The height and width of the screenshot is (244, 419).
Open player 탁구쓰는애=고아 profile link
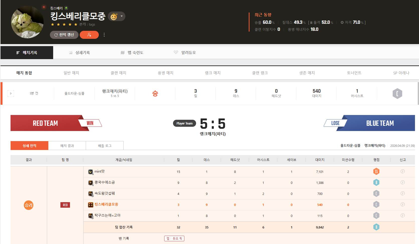click(x=107, y=215)
